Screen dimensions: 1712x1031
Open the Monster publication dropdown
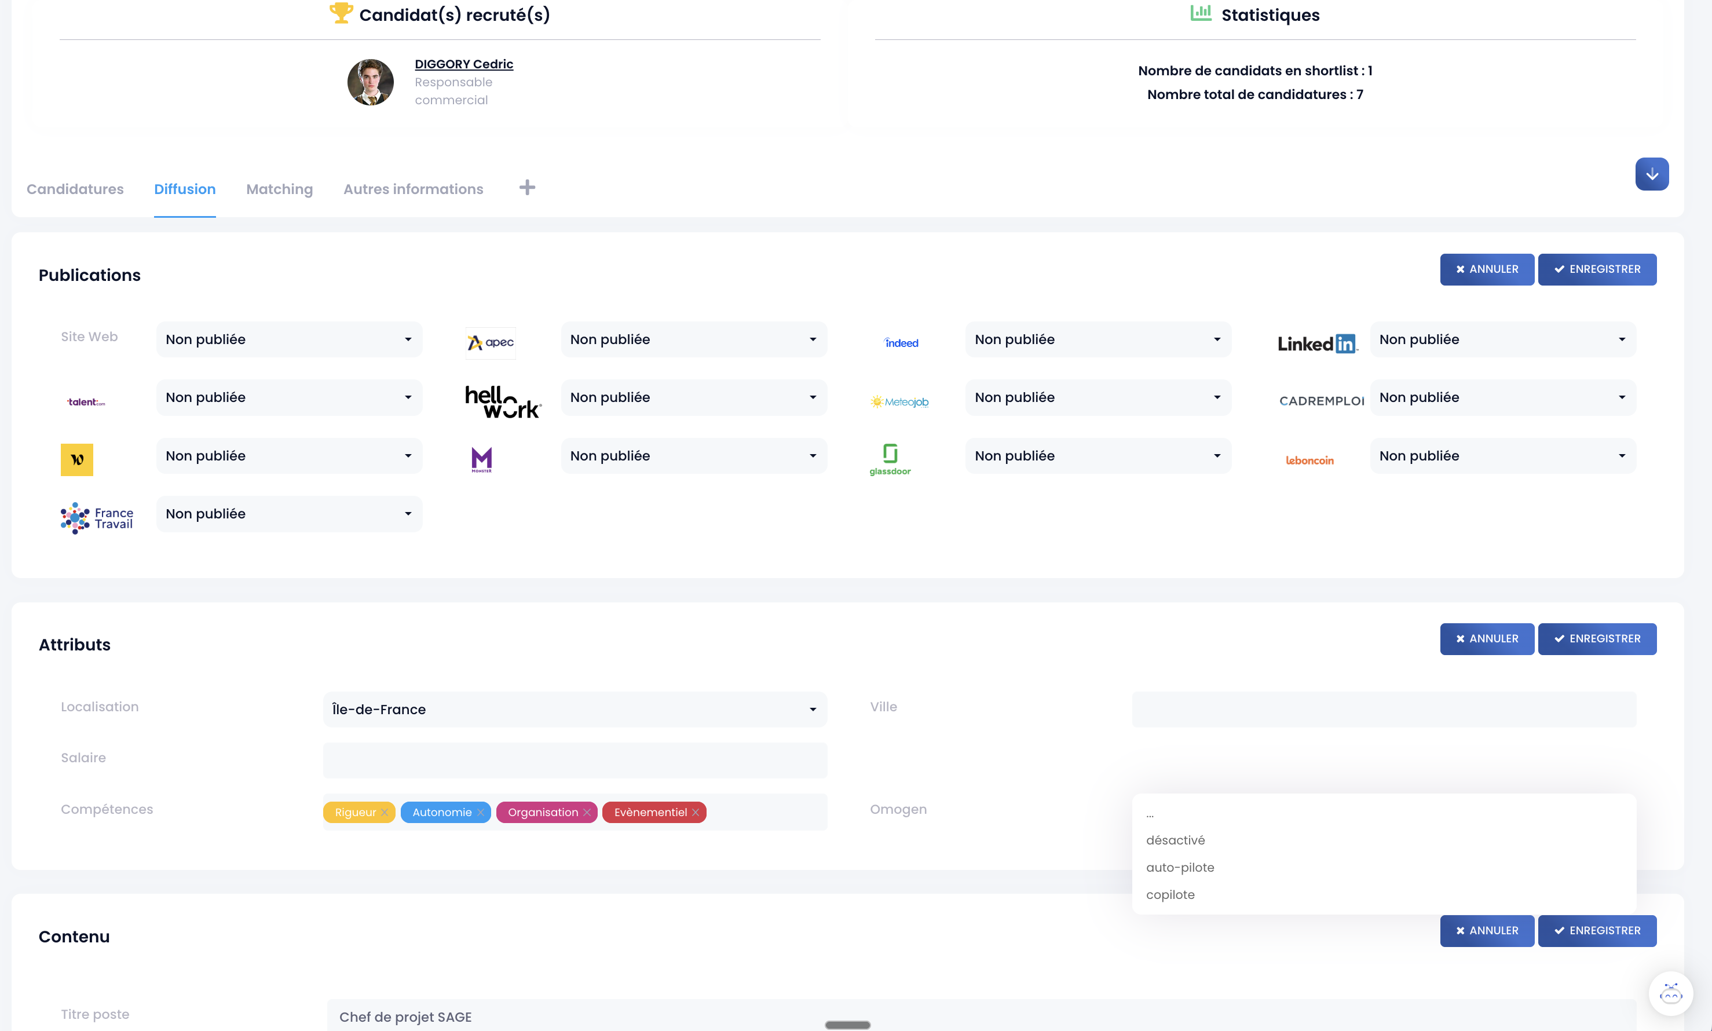(694, 456)
